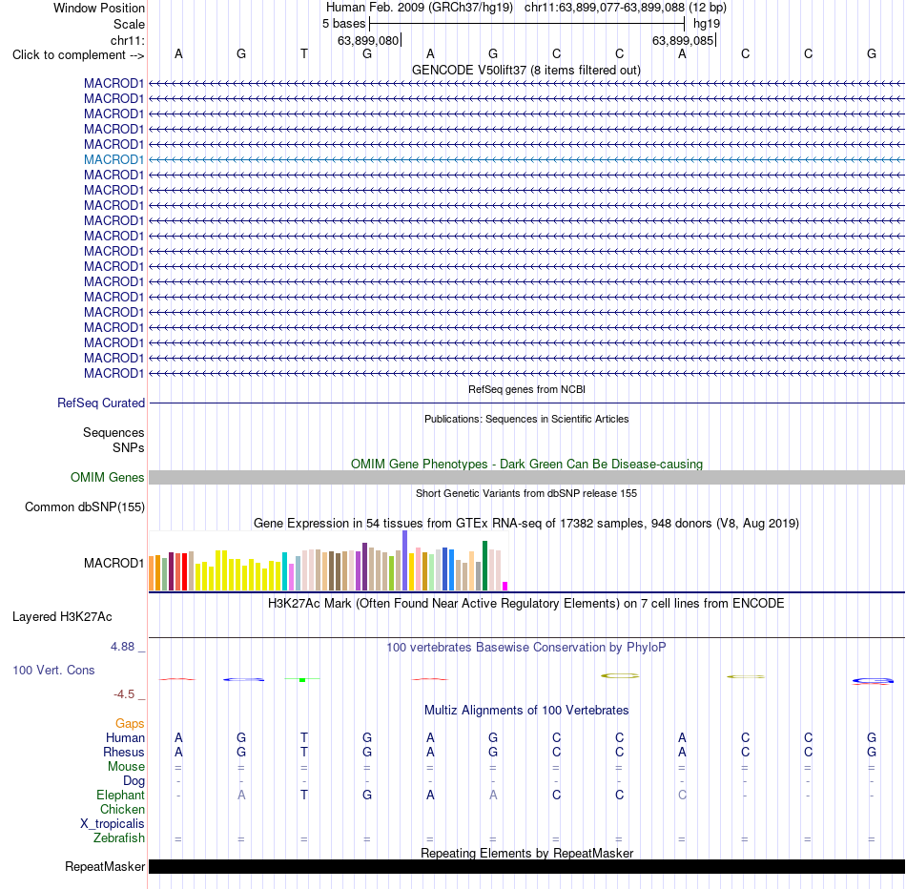Click the tallest blue-violet GTEx expression bar
This screenshot has height=889, width=906.
click(404, 560)
